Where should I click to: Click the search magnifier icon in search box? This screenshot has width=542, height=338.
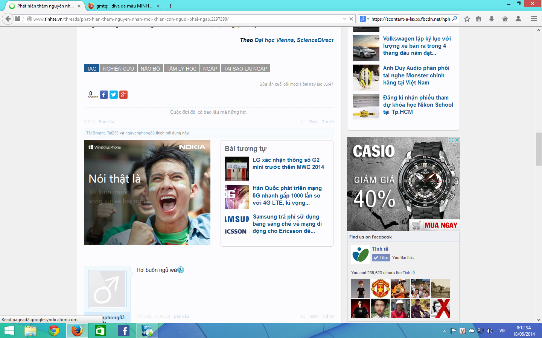(455, 19)
